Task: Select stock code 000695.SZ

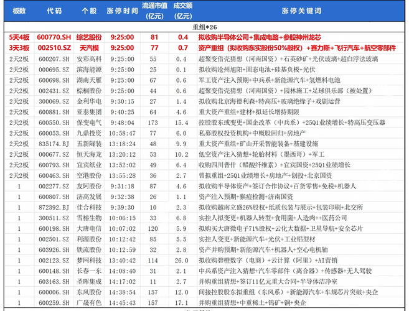Action: pos(54,70)
